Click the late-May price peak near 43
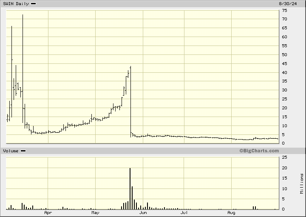 tap(130, 67)
